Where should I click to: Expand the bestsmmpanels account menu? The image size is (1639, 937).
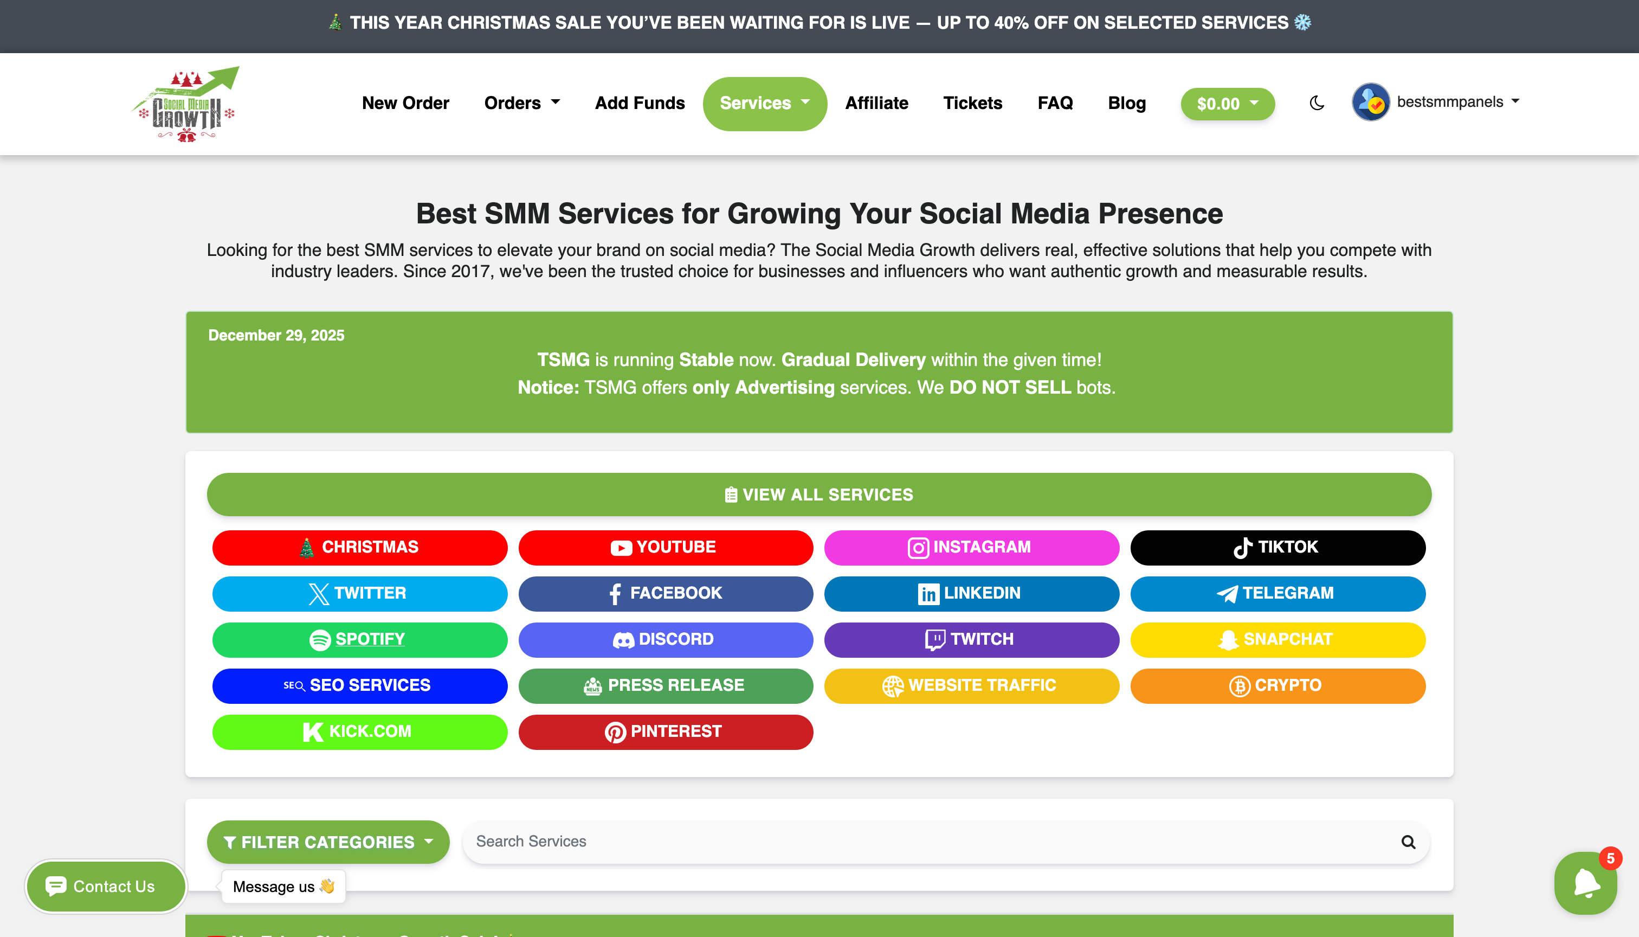point(1457,102)
